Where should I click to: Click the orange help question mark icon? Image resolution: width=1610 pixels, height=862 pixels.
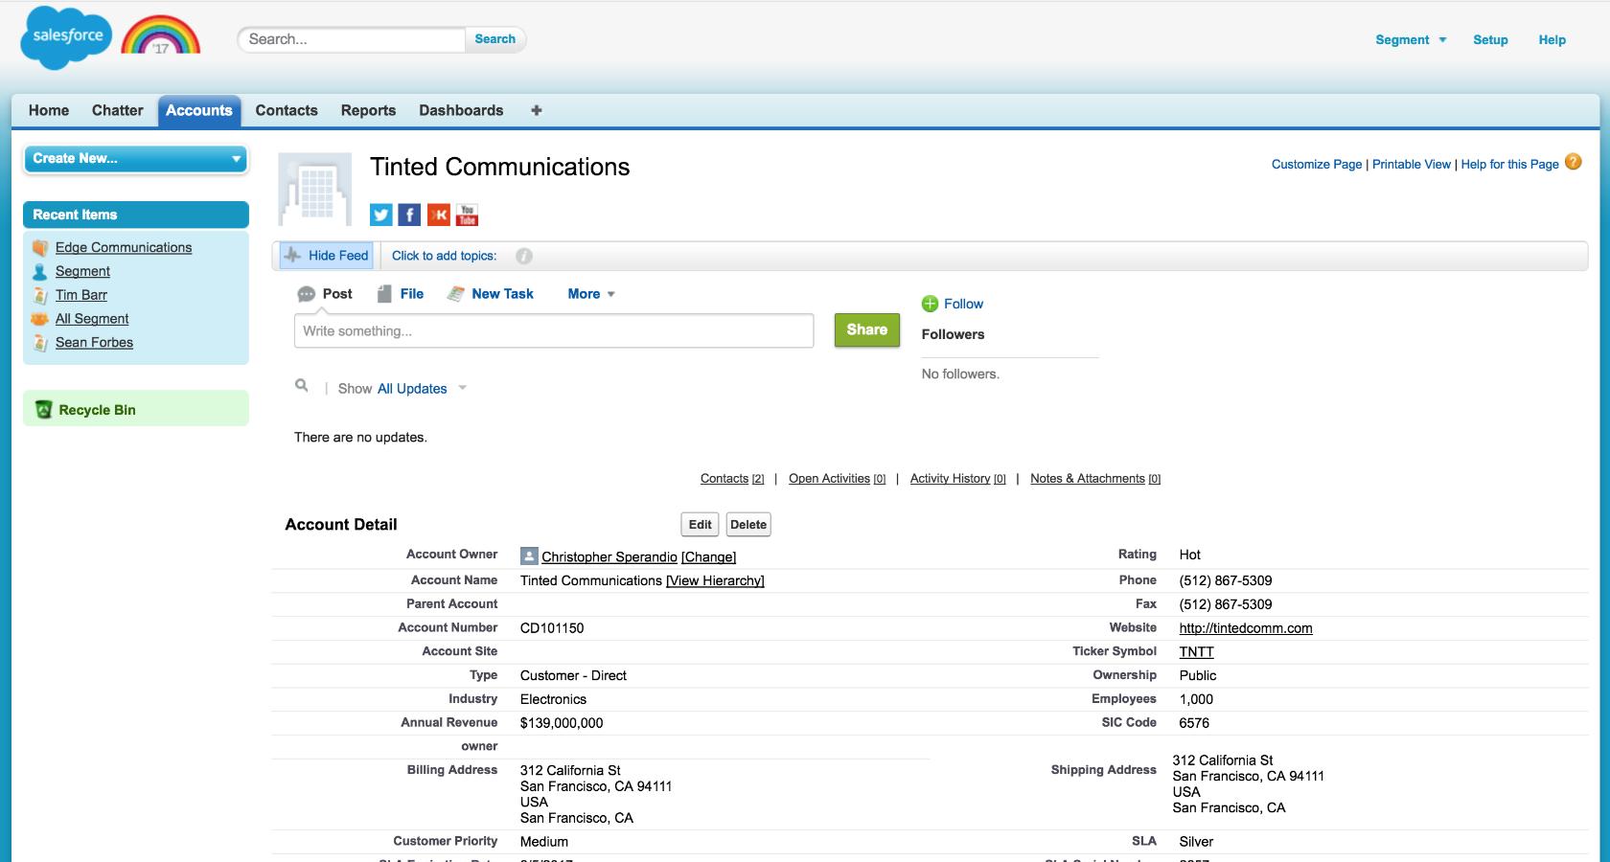pyautogui.click(x=1574, y=162)
